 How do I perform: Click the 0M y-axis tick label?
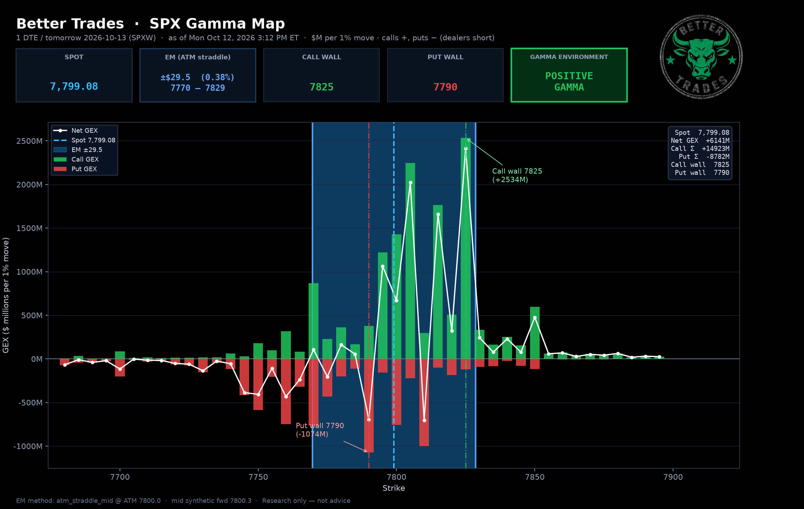tap(37, 359)
